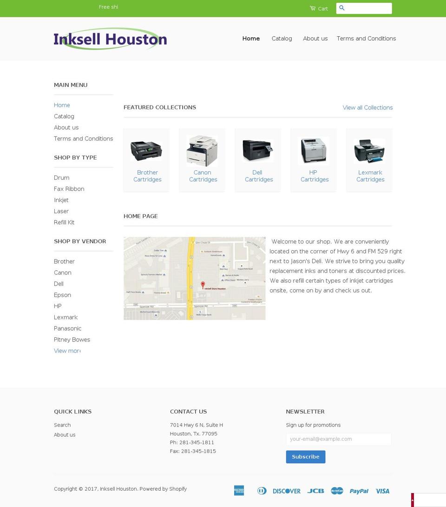
Task: Select Home in top navigation
Action: pos(251,39)
